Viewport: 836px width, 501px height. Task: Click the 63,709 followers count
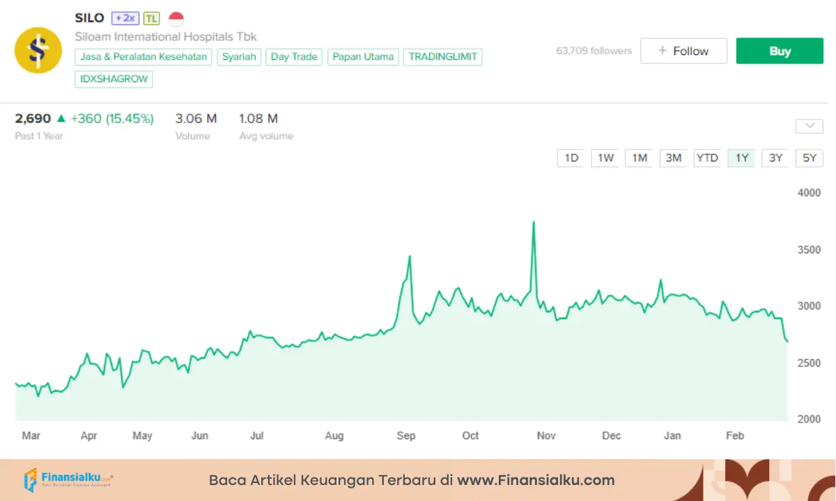coord(594,51)
